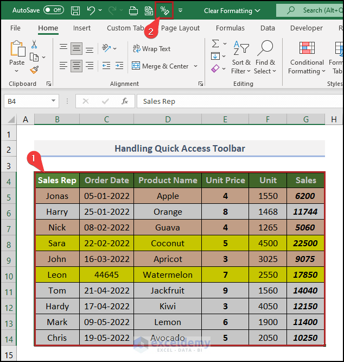344x362 pixels.
Task: Click the Fill down icon
Action: tap(215, 56)
